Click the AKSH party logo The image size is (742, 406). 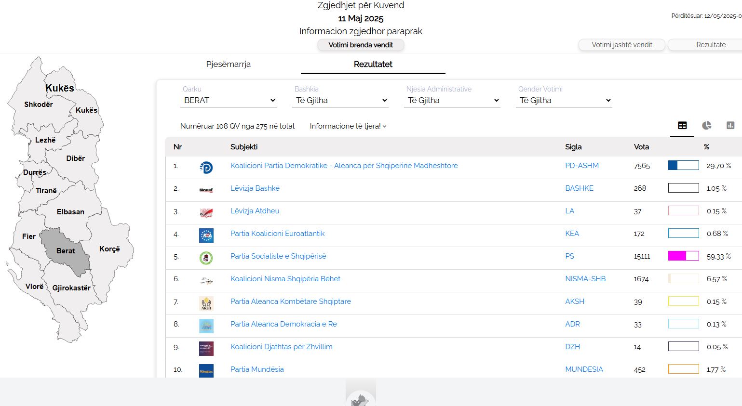pos(206,303)
